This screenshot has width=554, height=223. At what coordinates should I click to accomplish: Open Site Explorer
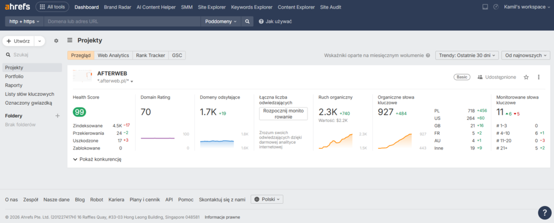tap(212, 7)
